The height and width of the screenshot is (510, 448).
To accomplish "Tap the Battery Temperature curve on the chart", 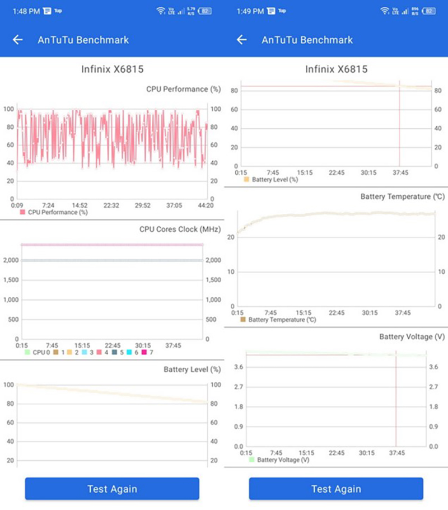I will (x=336, y=214).
